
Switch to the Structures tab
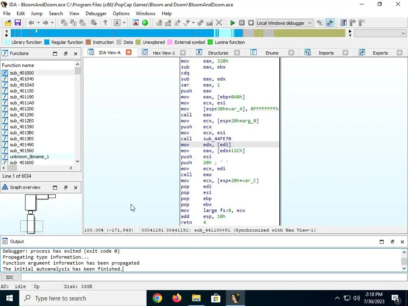pyautogui.click(x=218, y=53)
